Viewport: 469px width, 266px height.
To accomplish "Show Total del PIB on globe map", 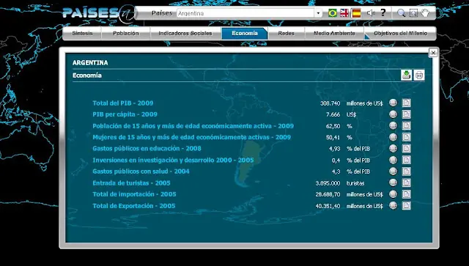I will coord(394,103).
